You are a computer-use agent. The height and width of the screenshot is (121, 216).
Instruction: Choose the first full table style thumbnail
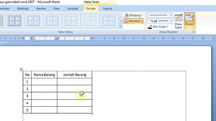15,21
